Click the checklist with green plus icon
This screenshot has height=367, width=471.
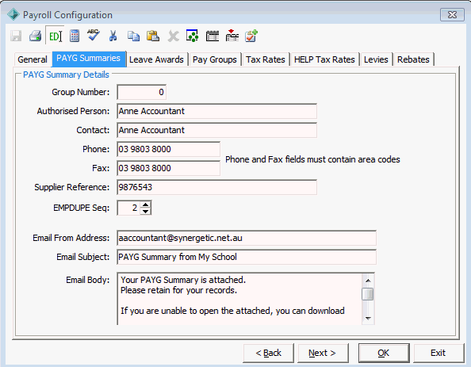[251, 36]
